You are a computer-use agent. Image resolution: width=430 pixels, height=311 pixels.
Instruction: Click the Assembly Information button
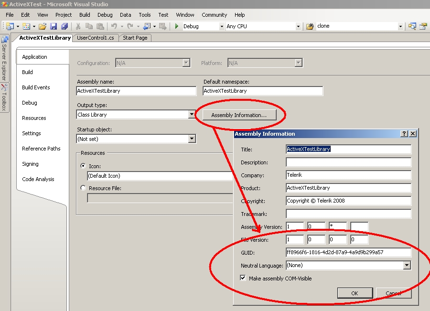[239, 115]
